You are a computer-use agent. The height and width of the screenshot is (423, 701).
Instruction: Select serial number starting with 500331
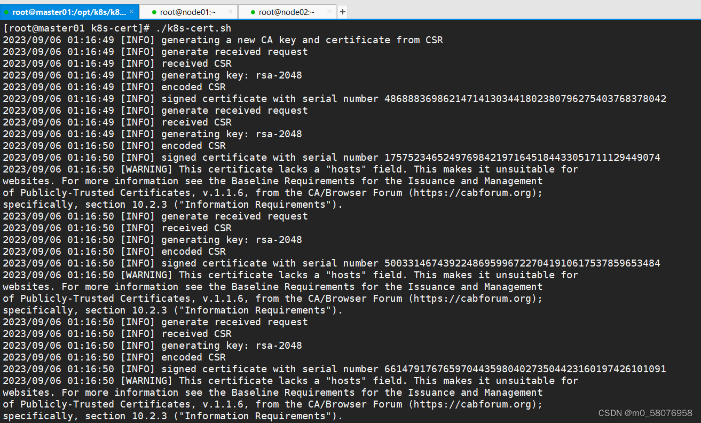tap(522, 263)
